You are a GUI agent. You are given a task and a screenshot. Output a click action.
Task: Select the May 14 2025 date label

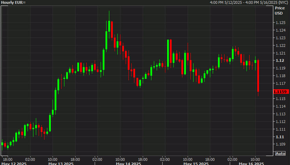pos(128,164)
